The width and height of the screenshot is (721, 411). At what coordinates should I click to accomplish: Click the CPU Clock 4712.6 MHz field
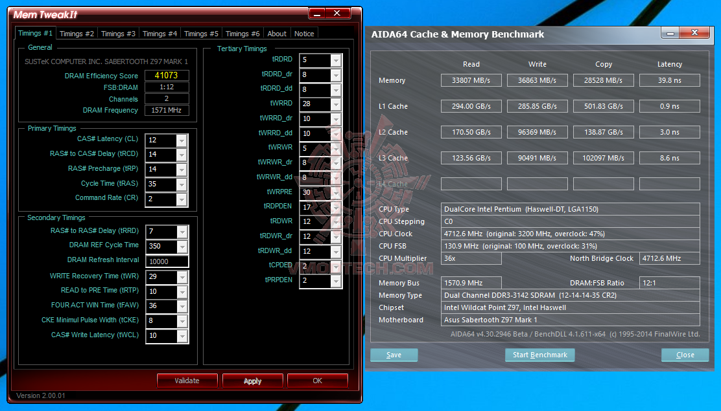click(570, 234)
